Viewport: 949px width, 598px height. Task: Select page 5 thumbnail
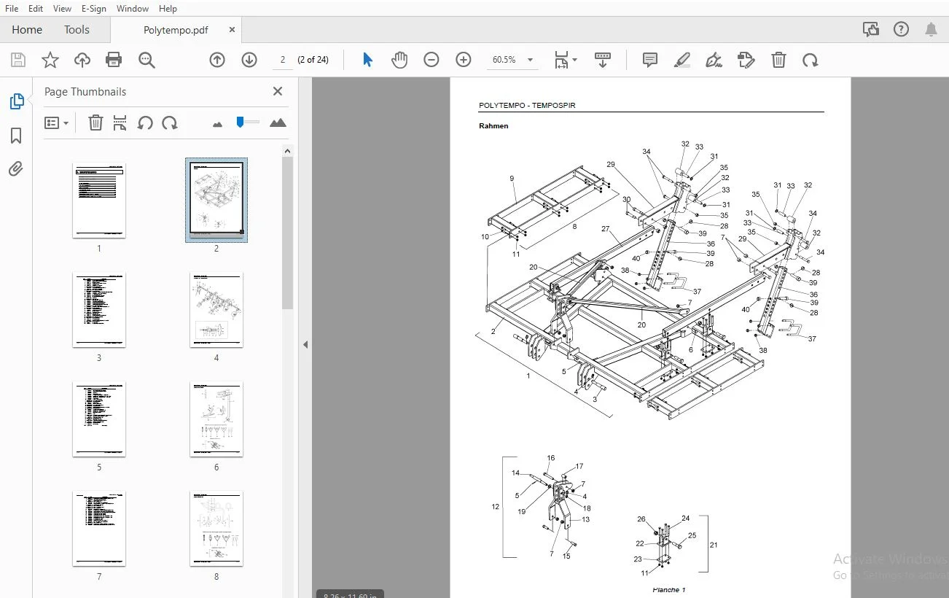tap(99, 419)
